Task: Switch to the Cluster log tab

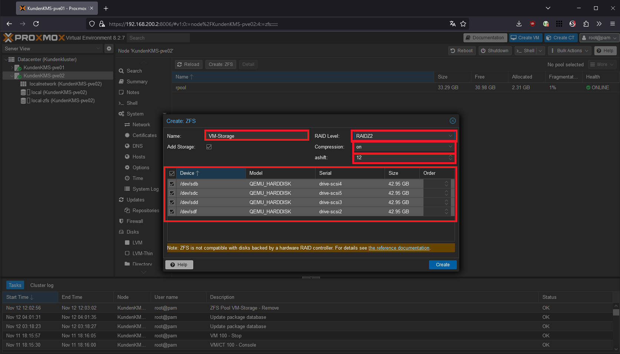Action: click(x=42, y=285)
